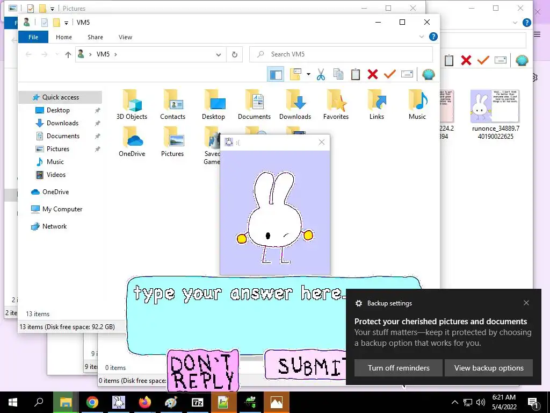Open the 3D Objects folder
Viewport: 550px width, 413px height.
tap(132, 105)
